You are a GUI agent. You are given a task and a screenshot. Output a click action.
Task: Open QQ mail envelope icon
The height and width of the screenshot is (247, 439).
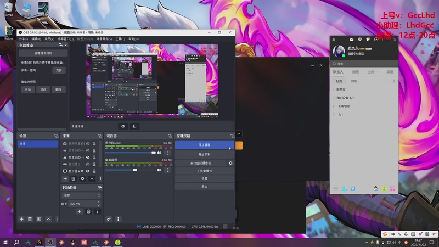click(x=352, y=40)
